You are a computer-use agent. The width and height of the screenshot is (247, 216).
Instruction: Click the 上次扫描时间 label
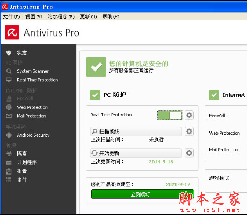[x=107, y=140]
